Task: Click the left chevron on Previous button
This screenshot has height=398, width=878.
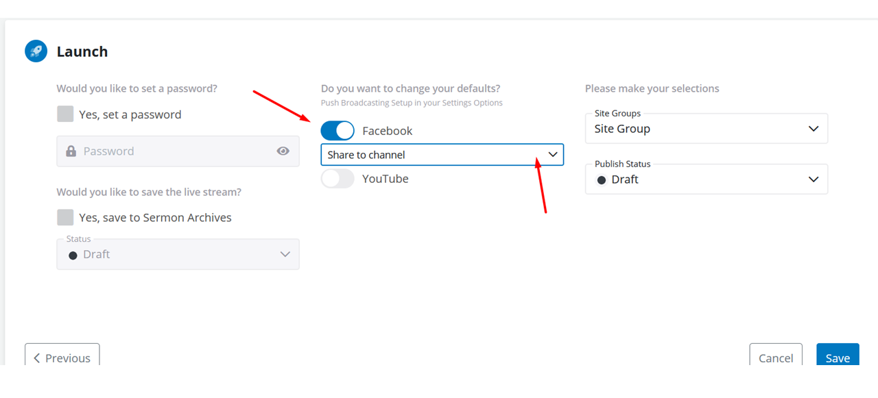Action: coord(37,358)
